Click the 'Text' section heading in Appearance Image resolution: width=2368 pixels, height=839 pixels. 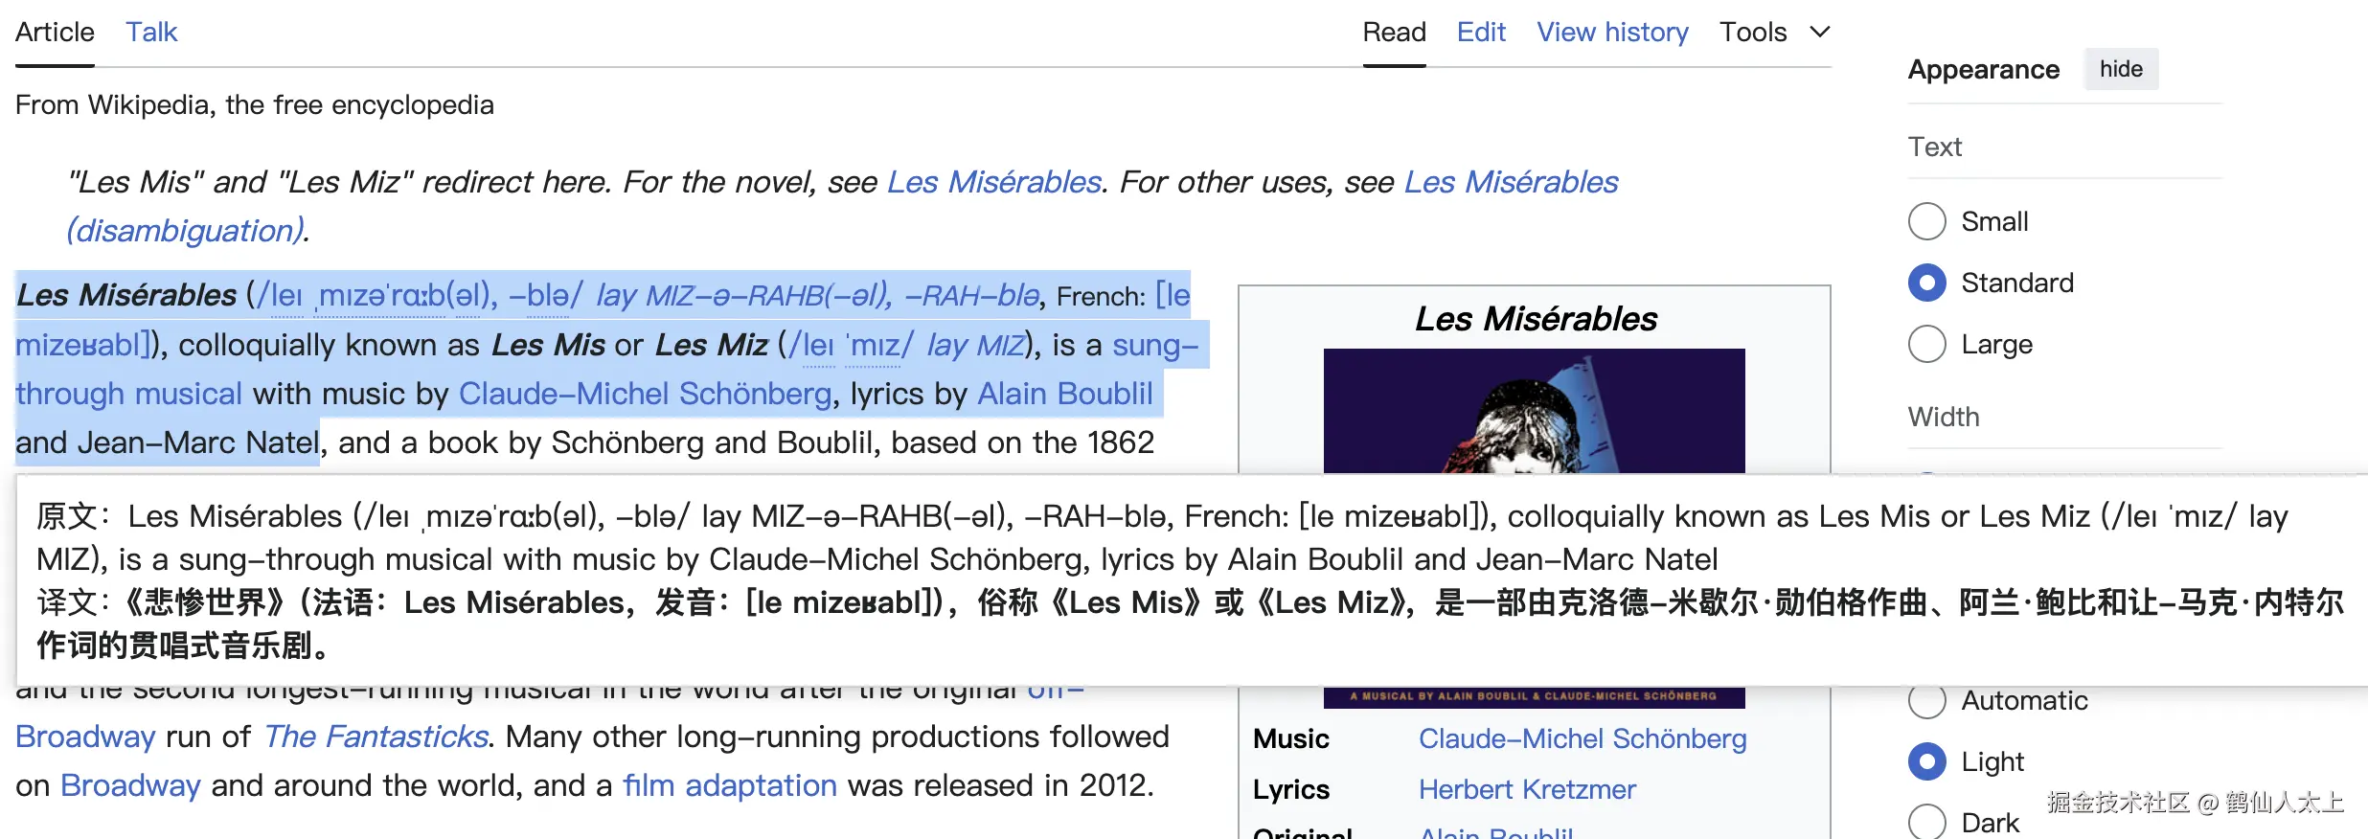point(1935,147)
